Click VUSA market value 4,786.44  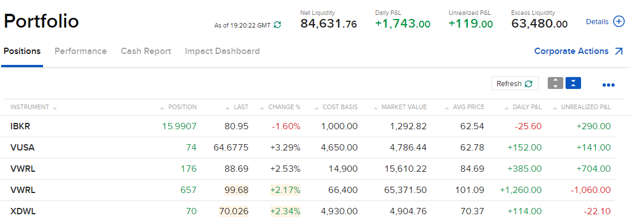coord(408,148)
